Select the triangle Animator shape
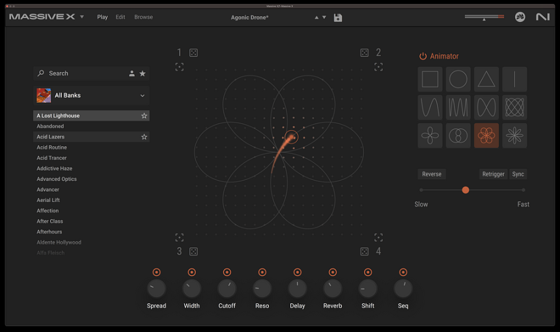Image resolution: width=560 pixels, height=332 pixels. tap(486, 79)
